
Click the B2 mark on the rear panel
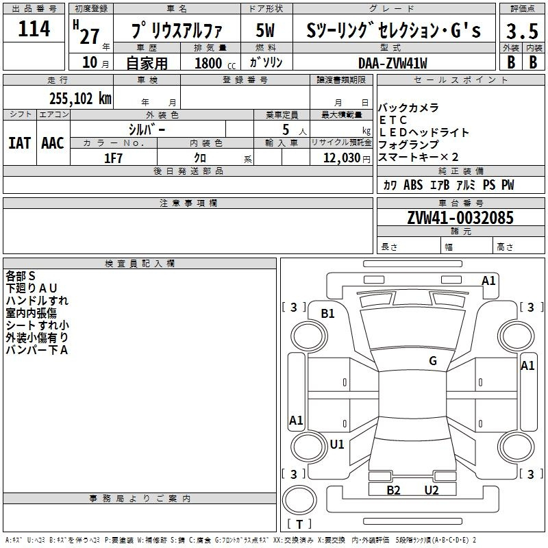click(393, 490)
